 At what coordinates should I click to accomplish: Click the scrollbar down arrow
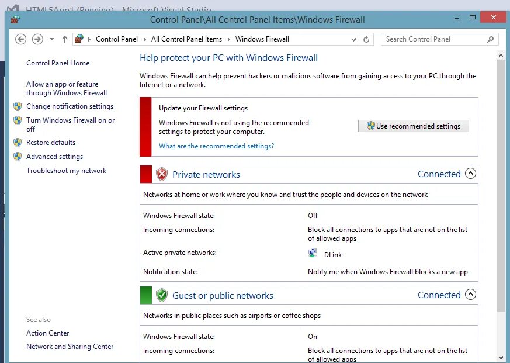pyautogui.click(x=501, y=358)
